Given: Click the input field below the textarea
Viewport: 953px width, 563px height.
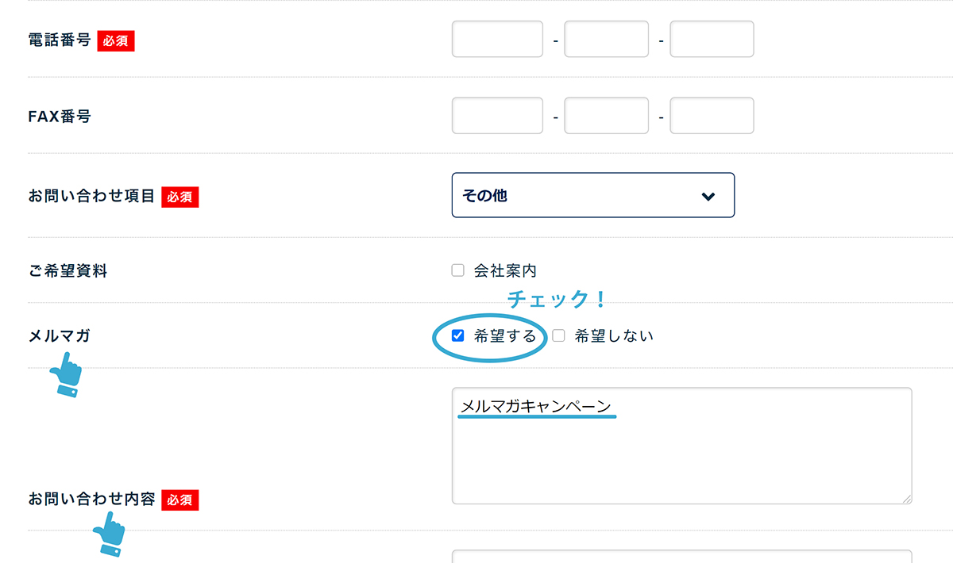Looking at the screenshot, I should click(x=682, y=557).
